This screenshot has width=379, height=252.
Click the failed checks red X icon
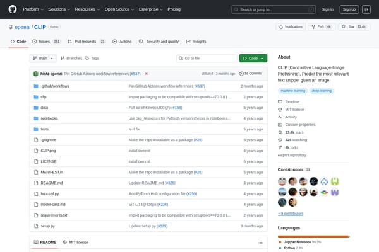[147, 74]
